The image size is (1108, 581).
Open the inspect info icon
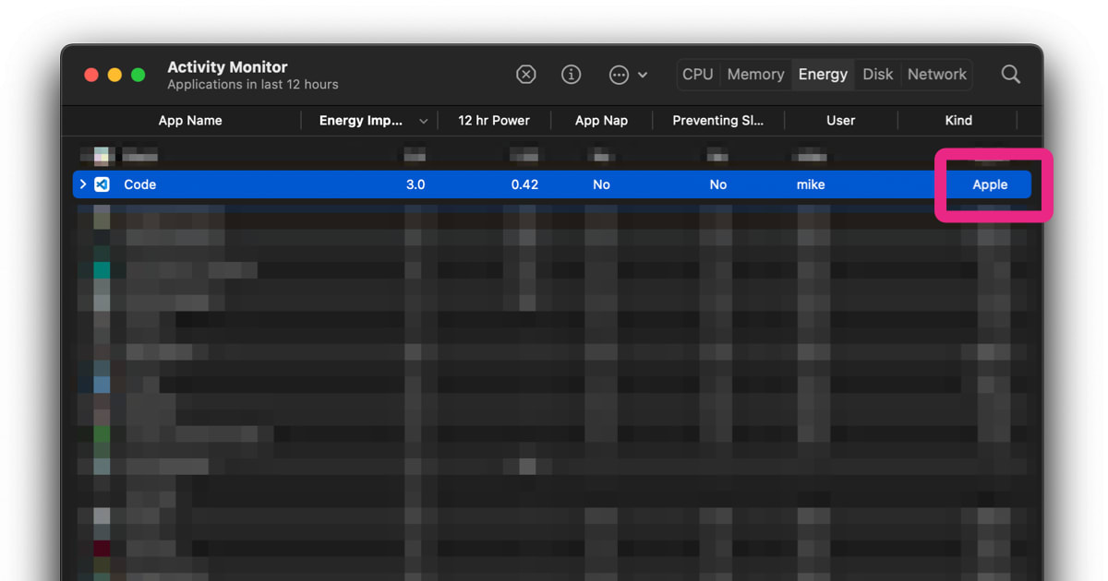(x=571, y=75)
